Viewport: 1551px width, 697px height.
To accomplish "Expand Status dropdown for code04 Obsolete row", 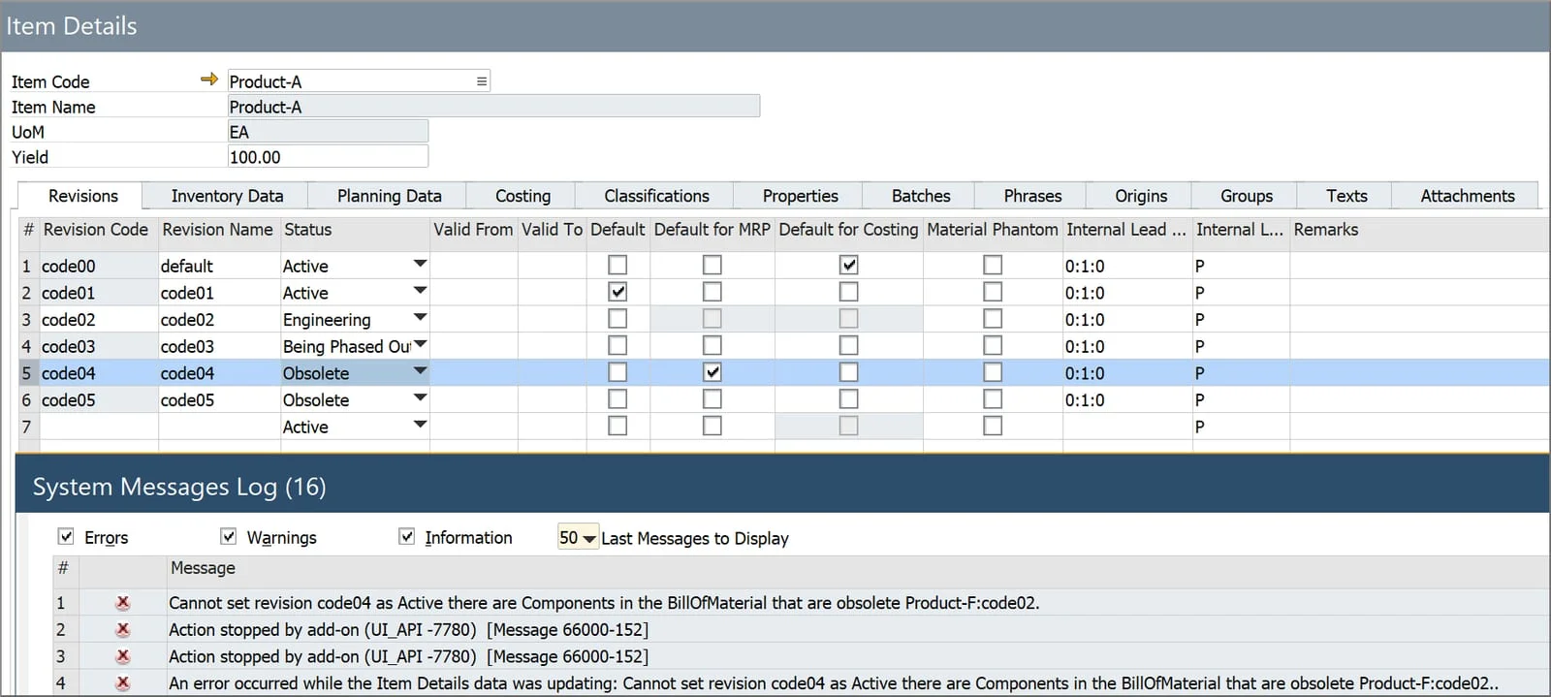I will tap(420, 371).
